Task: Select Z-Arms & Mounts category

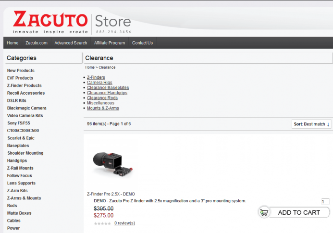Action: point(24,198)
